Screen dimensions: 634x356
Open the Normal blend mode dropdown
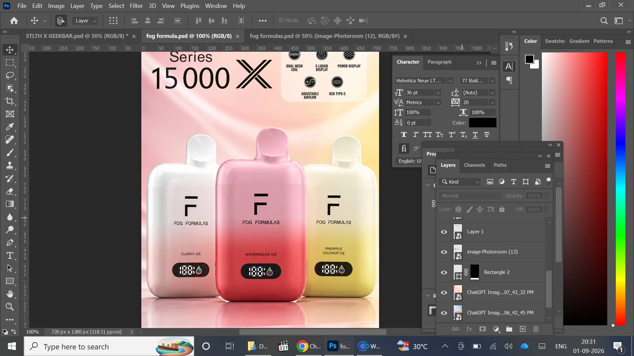tap(470, 196)
